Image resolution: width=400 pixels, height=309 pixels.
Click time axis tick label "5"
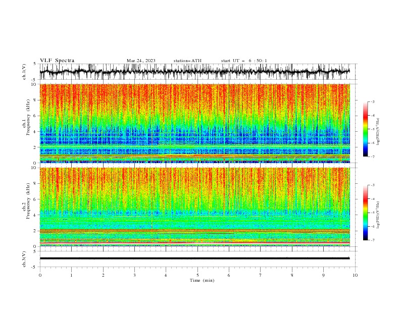click(x=197, y=275)
